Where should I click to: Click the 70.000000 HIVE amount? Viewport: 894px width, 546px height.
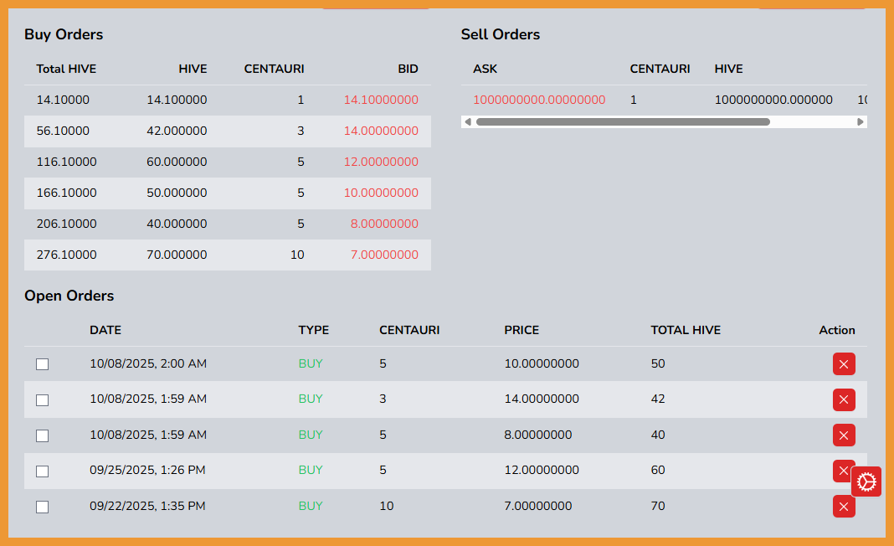click(x=177, y=255)
